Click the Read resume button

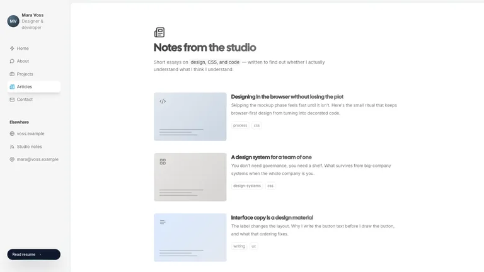34,254
